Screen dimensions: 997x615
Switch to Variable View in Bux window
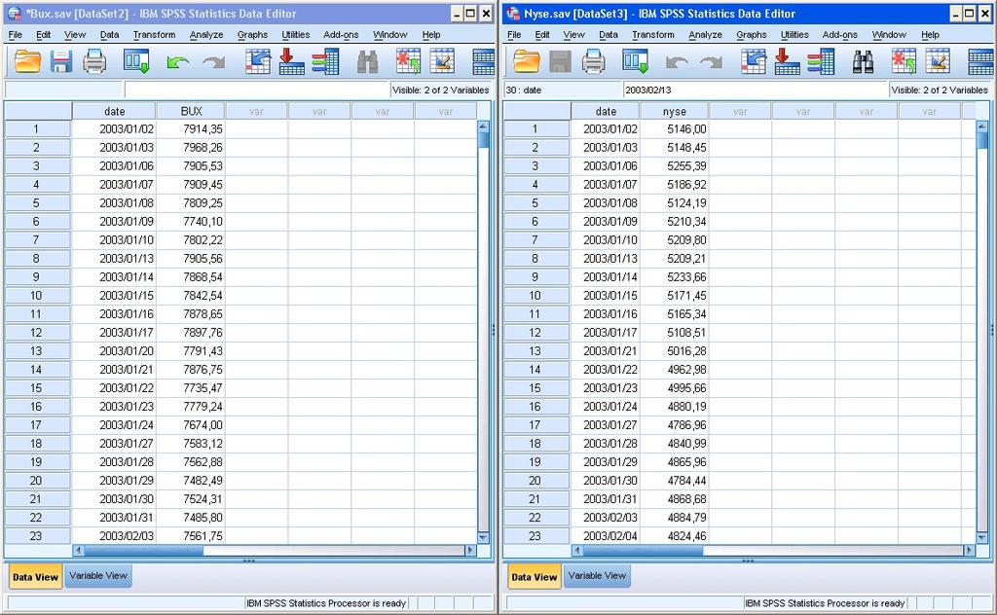pos(98,576)
